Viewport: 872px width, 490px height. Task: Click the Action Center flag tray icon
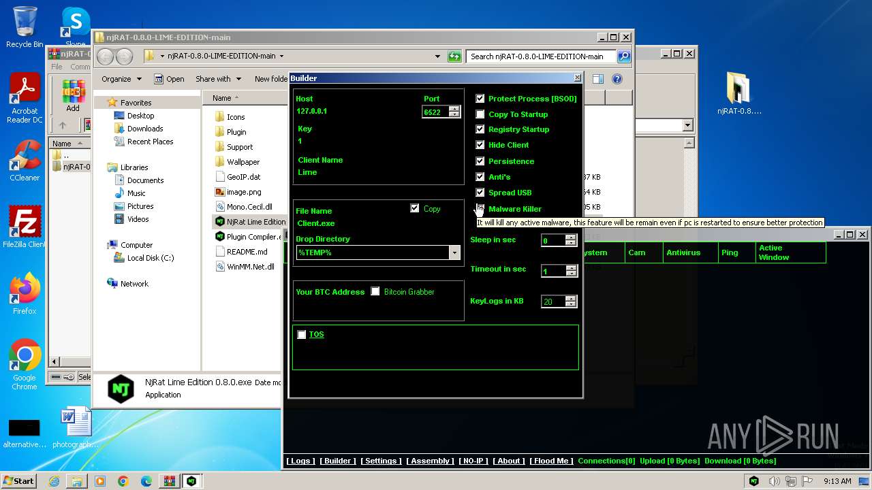[808, 481]
